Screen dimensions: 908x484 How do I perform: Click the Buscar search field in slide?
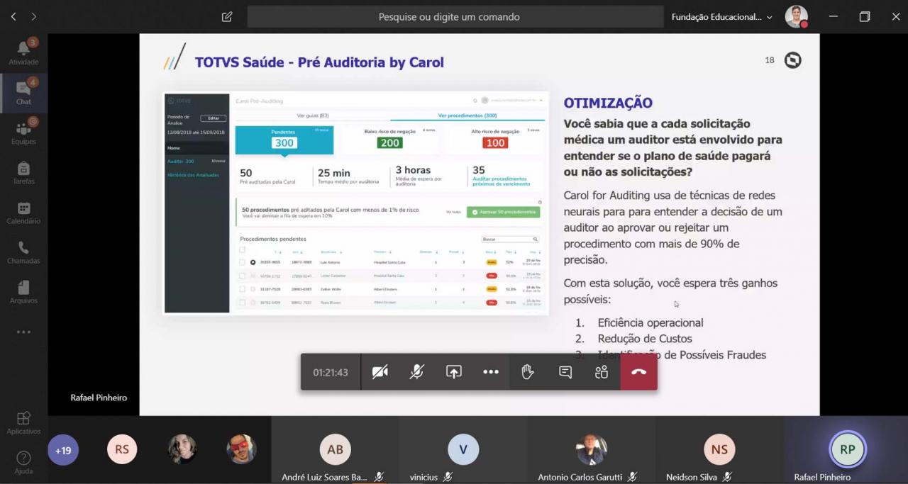click(x=510, y=240)
